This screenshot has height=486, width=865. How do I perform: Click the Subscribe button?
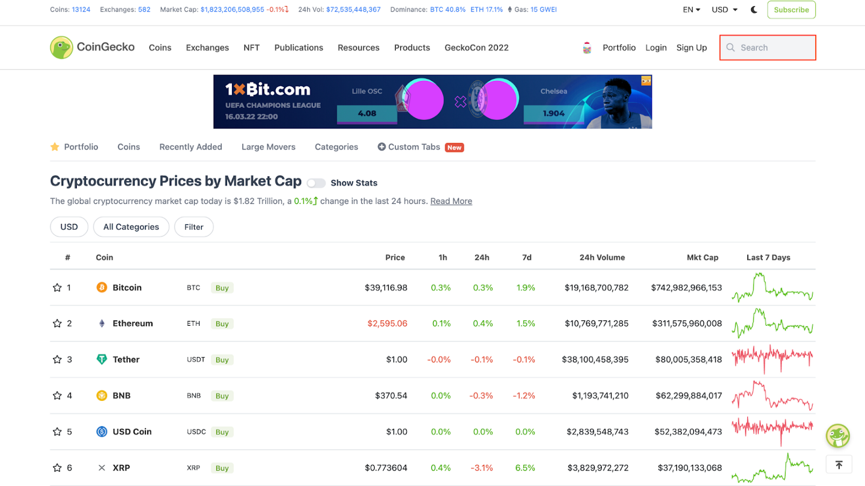coord(791,10)
